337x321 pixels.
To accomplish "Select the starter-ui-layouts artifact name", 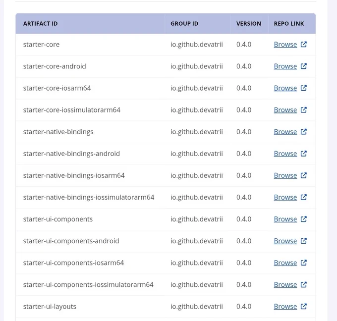I will (x=50, y=307).
